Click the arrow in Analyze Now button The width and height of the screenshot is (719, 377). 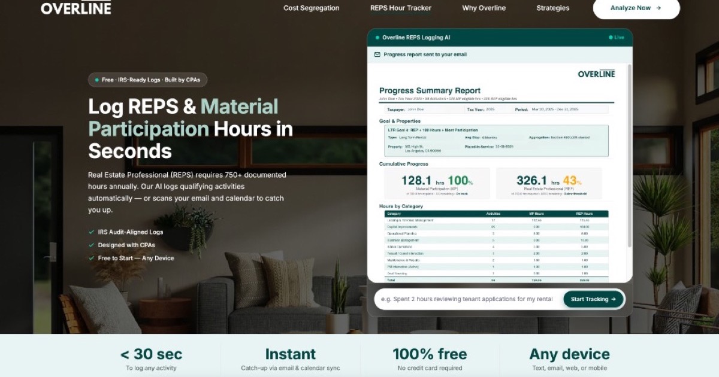pyautogui.click(x=658, y=8)
